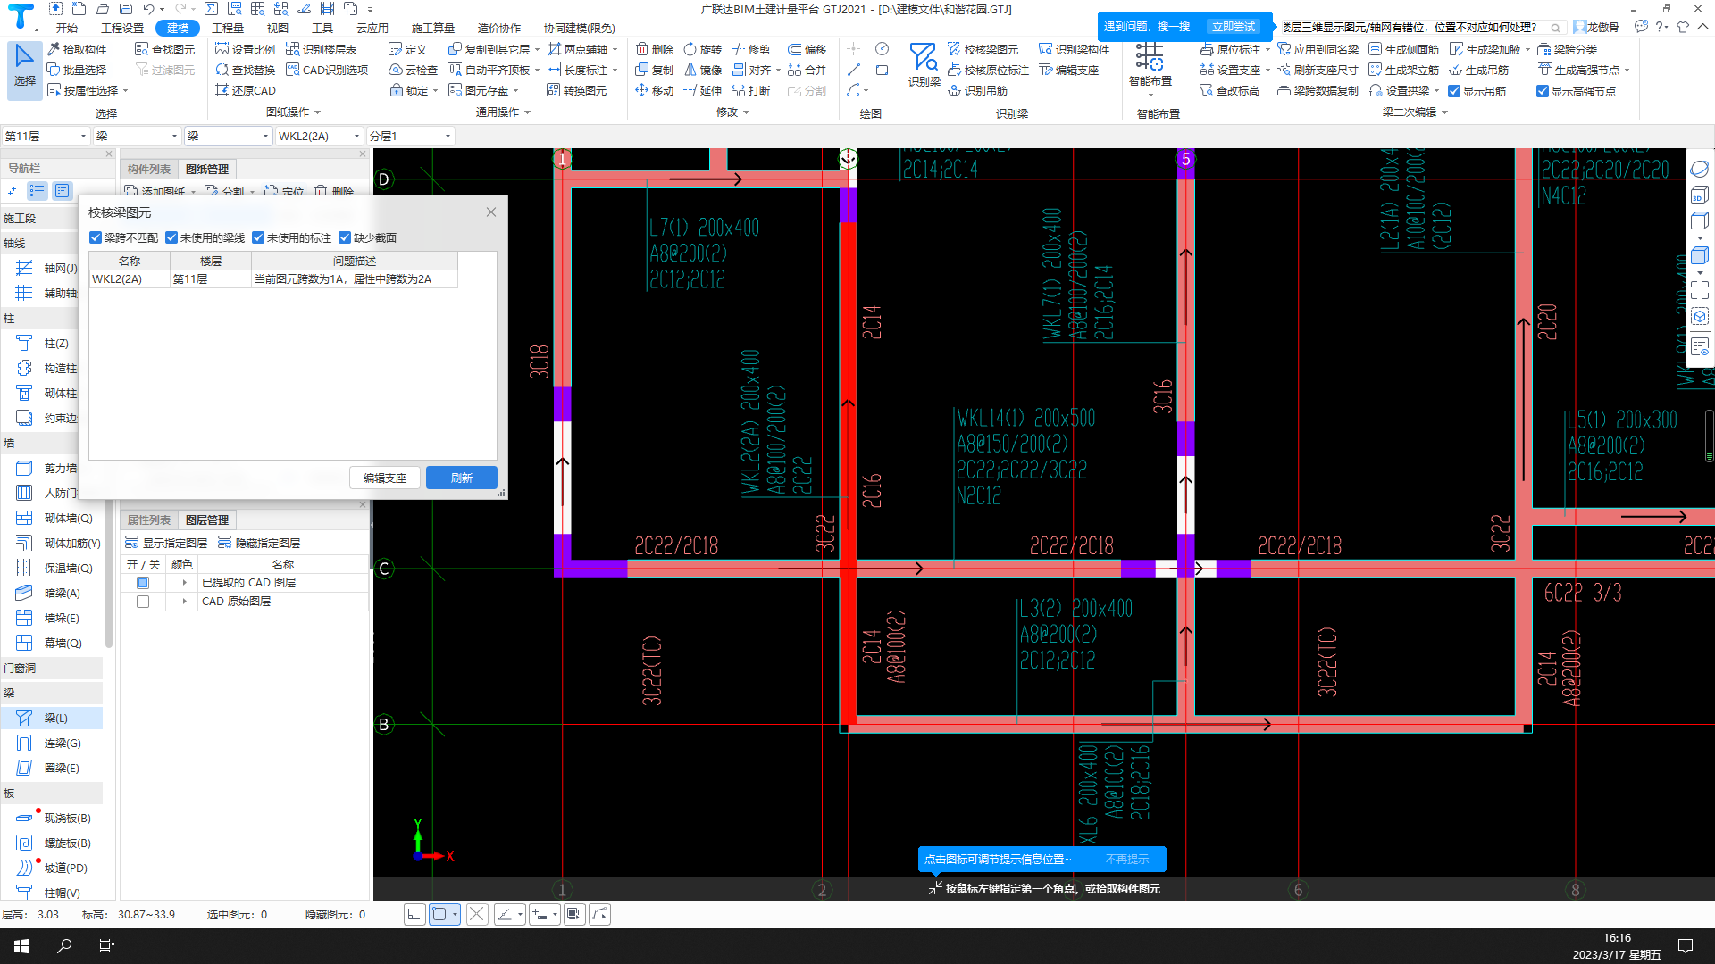Open the 工程设置 ribbon tab
This screenshot has height=964, width=1715.
[122, 28]
